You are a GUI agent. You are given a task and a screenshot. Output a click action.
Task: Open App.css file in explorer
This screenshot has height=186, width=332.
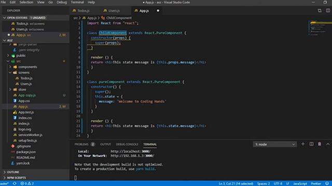click(x=24, y=101)
